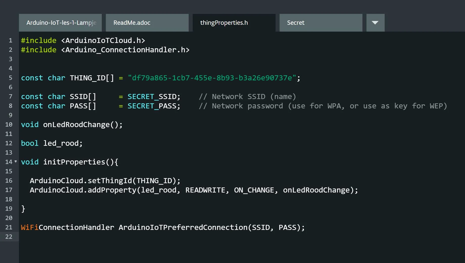The image size is (465, 263).
Task: Click the ON_CHANGE constant on line 17
Action: coord(254,190)
